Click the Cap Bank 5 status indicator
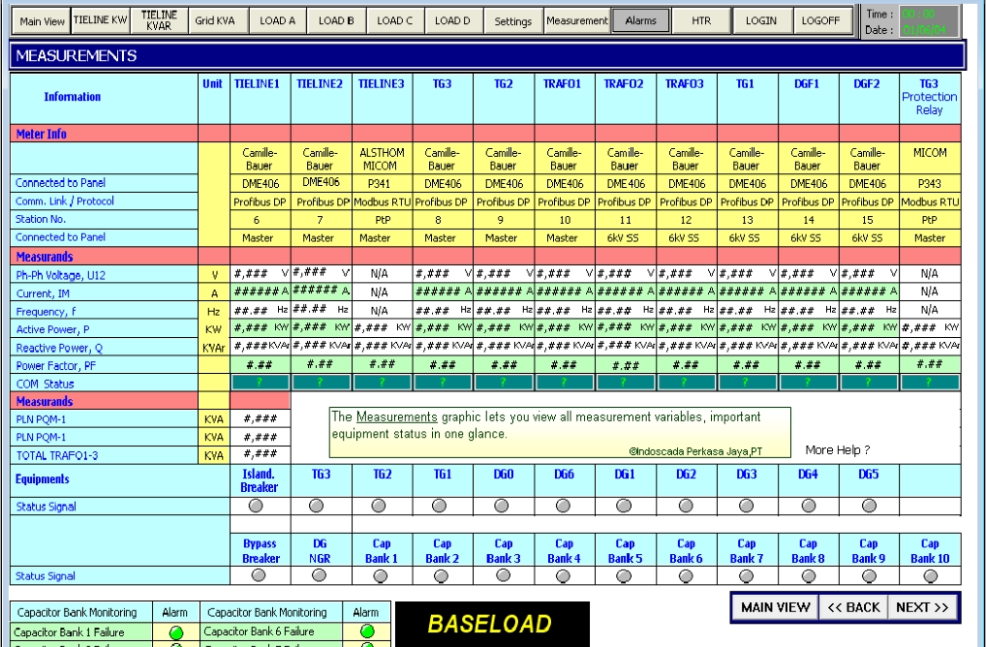Viewport: 986px width, 647px height. tap(625, 575)
